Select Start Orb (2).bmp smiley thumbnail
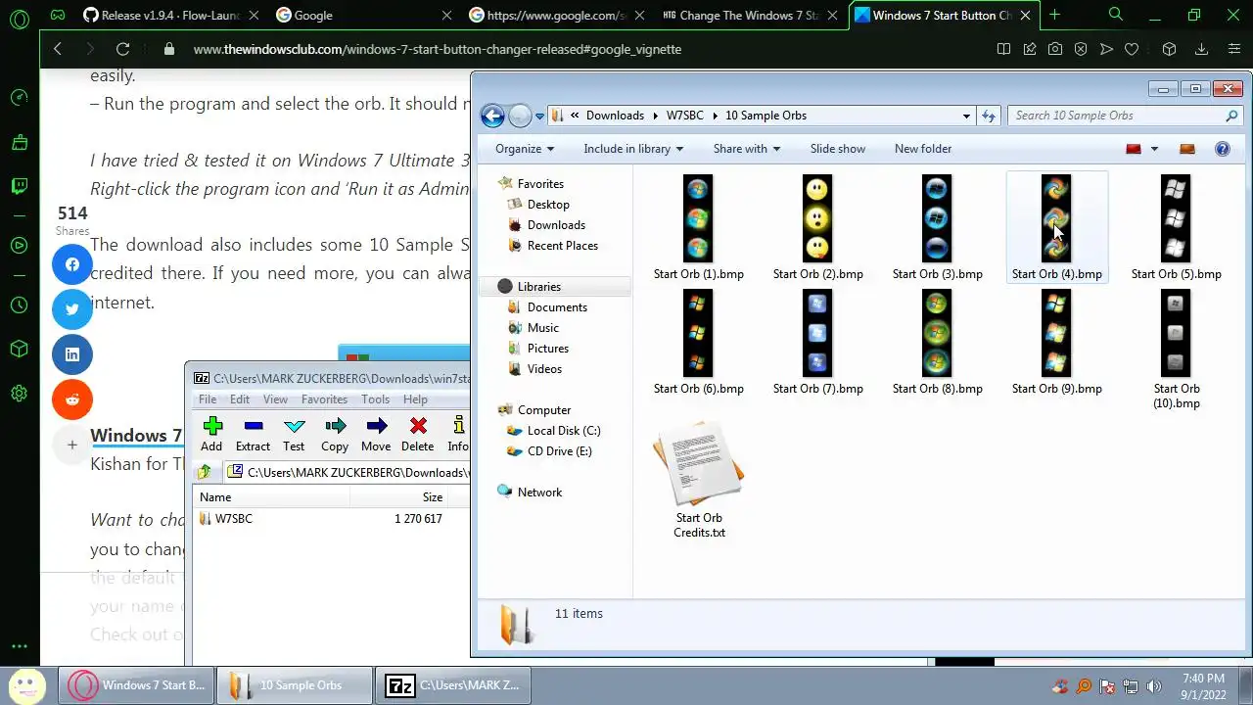This screenshot has height=705, width=1253. coord(817,218)
